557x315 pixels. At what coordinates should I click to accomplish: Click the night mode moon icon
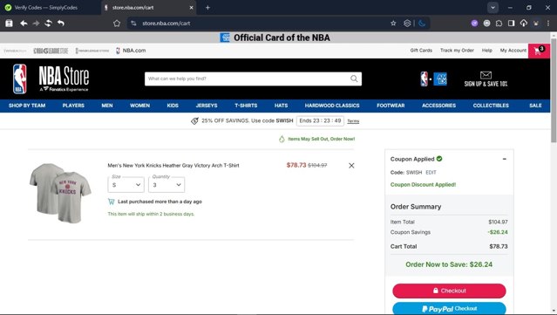(422, 23)
